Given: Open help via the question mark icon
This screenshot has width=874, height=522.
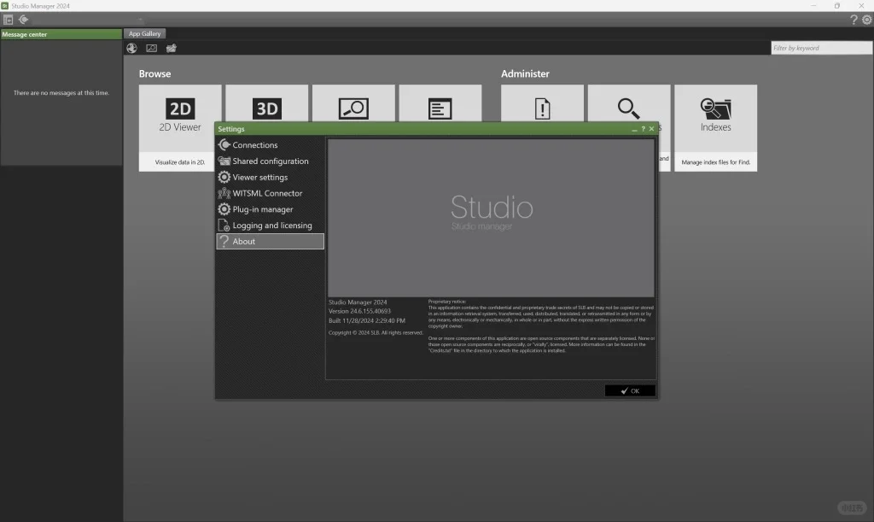Looking at the screenshot, I should click(854, 20).
